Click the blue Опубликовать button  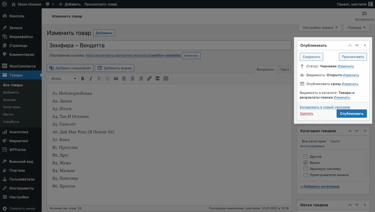pos(352,113)
